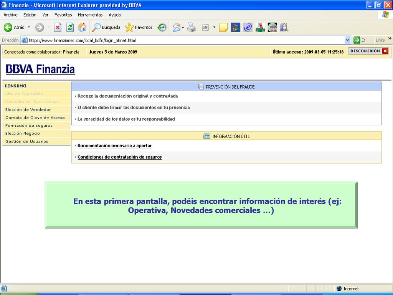Open Favoritos star toolbar button

pos(139,27)
